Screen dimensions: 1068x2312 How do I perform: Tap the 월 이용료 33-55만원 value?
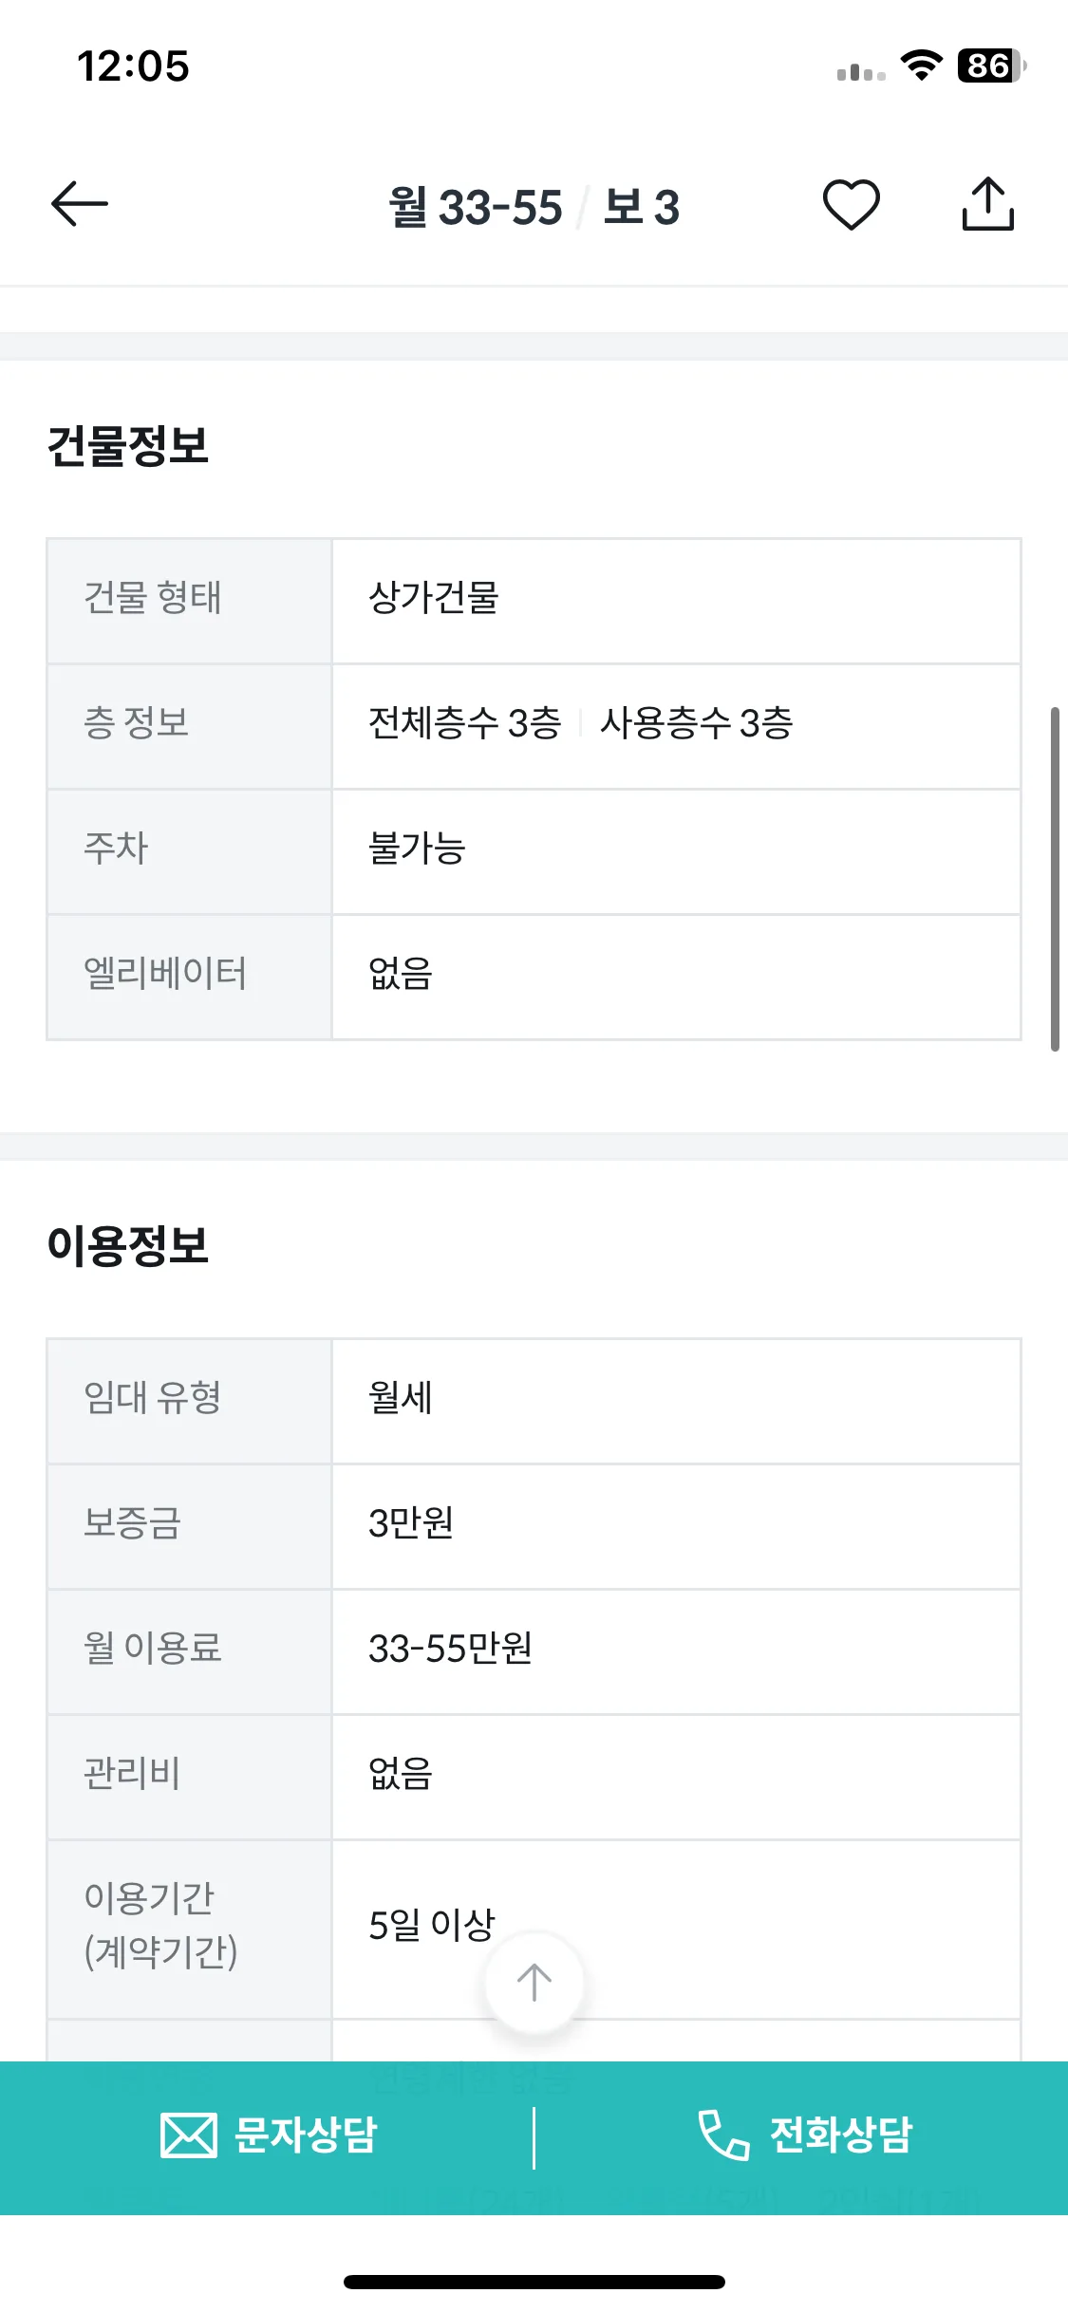[450, 1649]
